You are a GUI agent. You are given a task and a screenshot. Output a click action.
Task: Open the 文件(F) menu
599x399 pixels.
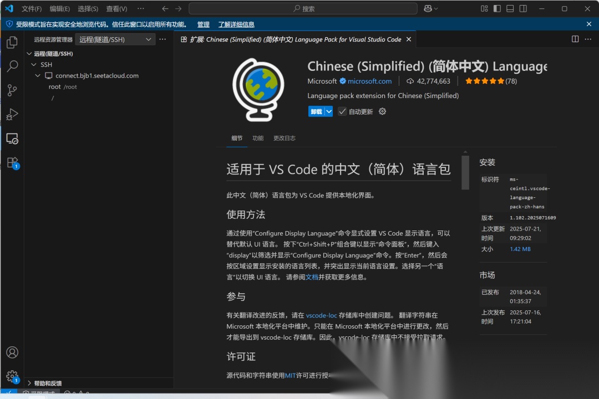point(31,8)
